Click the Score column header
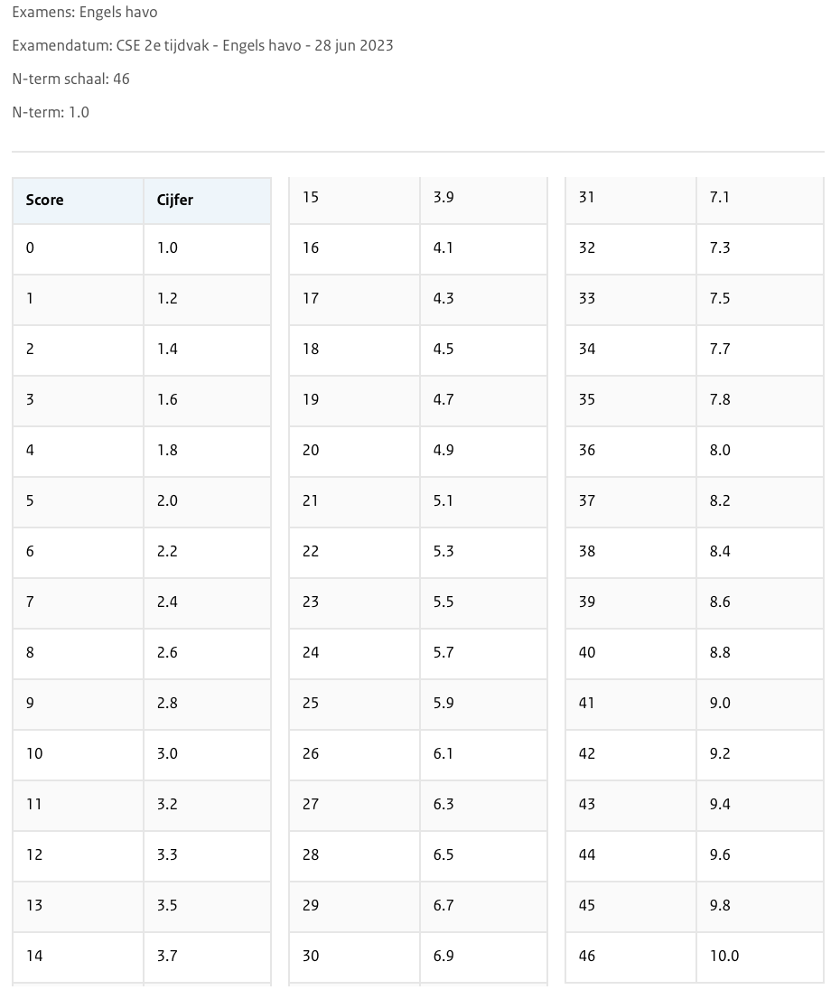840x999 pixels. [x=45, y=201]
